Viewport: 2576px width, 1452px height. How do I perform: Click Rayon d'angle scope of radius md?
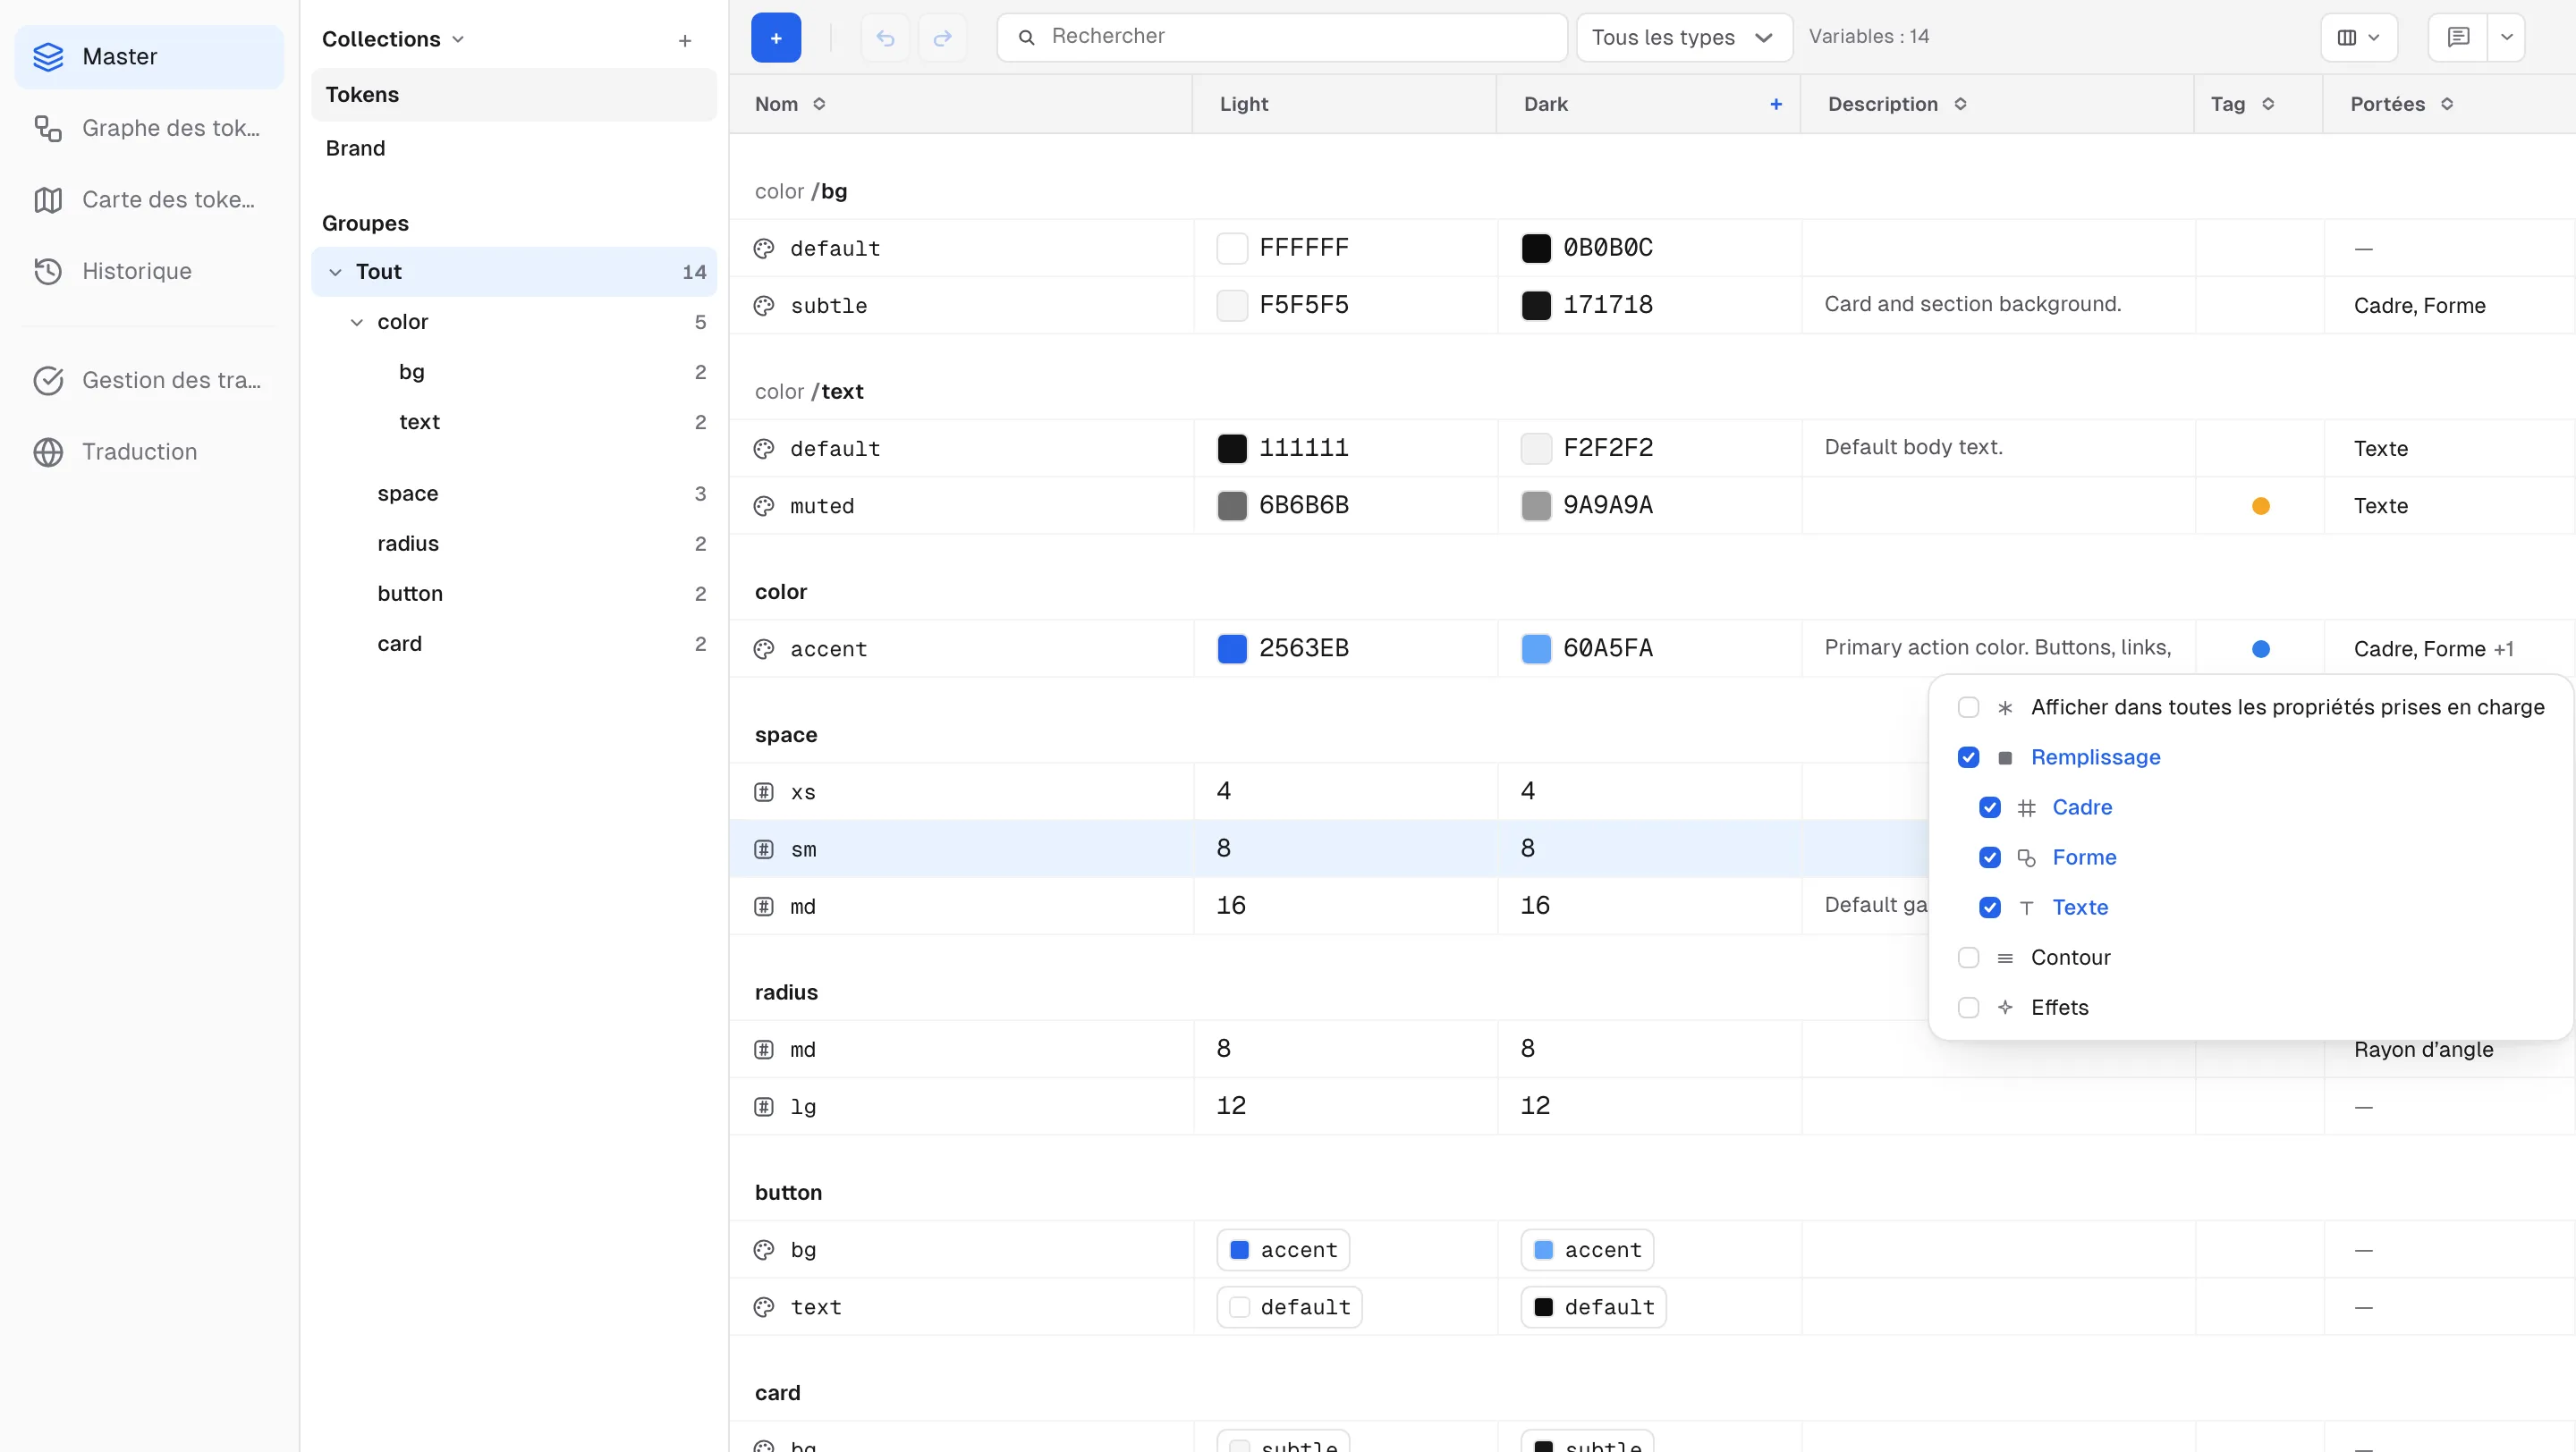(x=2423, y=1050)
